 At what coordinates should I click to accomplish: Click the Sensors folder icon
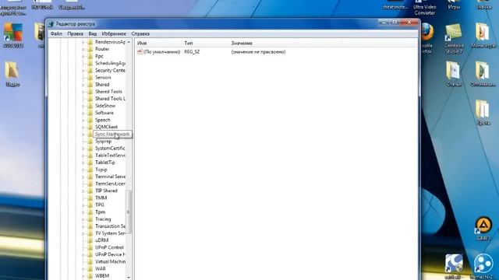[x=90, y=78]
